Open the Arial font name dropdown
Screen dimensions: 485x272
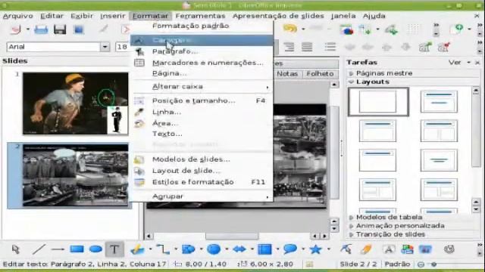105,47
